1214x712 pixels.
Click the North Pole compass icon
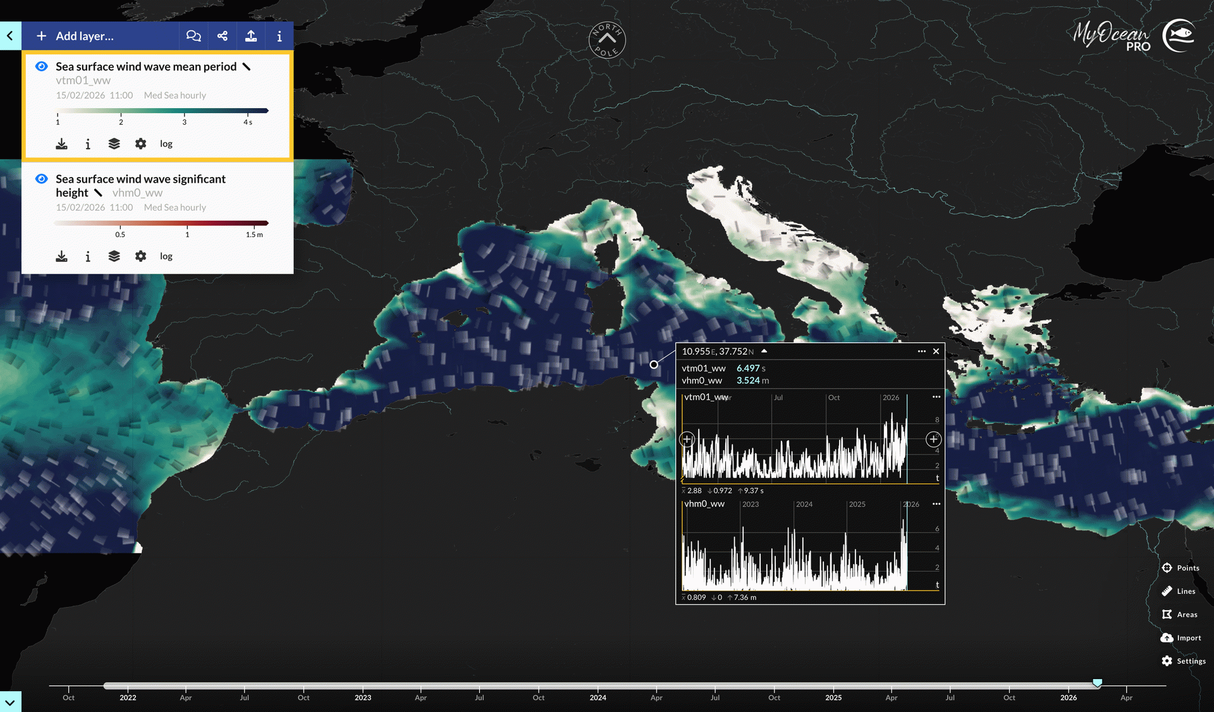click(607, 40)
